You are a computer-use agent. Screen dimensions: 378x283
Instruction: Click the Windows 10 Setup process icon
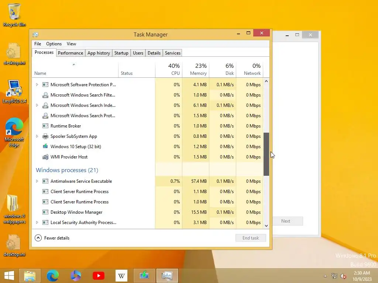coord(45,146)
